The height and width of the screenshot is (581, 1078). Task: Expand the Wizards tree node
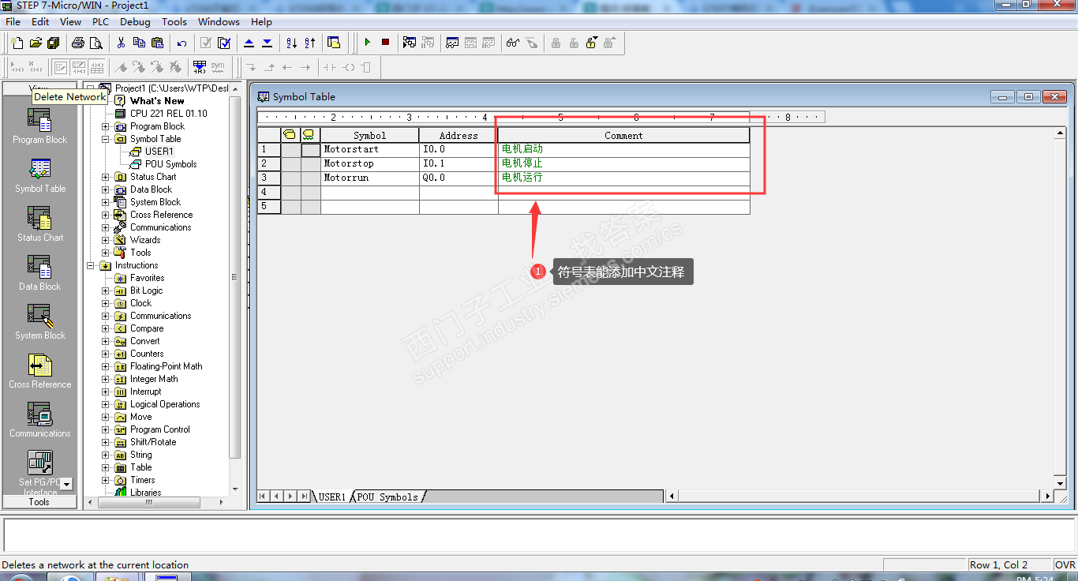tap(106, 240)
